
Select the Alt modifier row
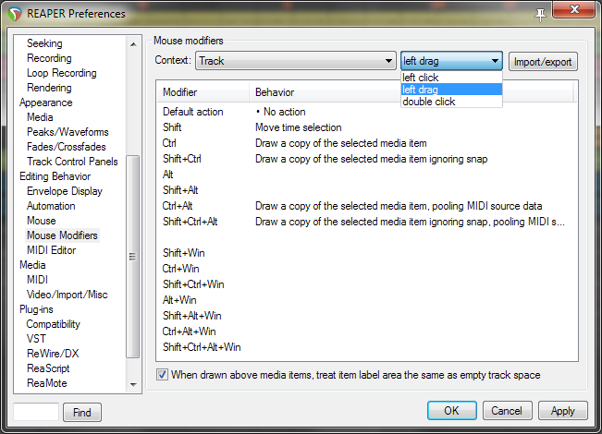point(366,175)
